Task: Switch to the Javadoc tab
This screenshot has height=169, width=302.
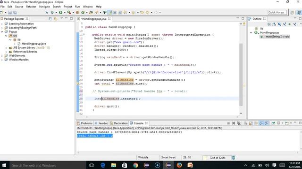Action: (101, 123)
